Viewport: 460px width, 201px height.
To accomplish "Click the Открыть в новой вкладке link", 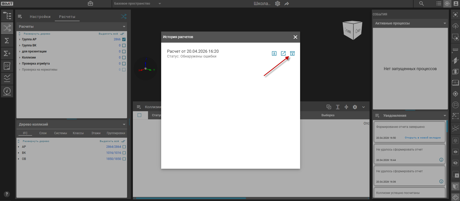I will 423,138.
